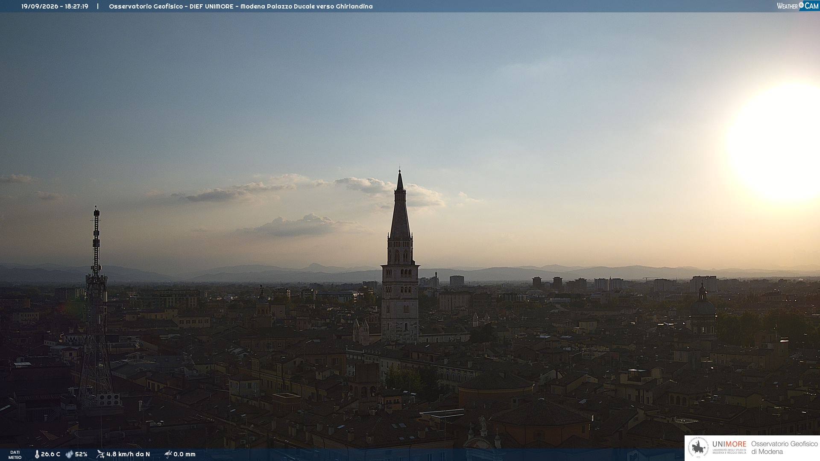Click the humidity water drops icon

coord(69,454)
